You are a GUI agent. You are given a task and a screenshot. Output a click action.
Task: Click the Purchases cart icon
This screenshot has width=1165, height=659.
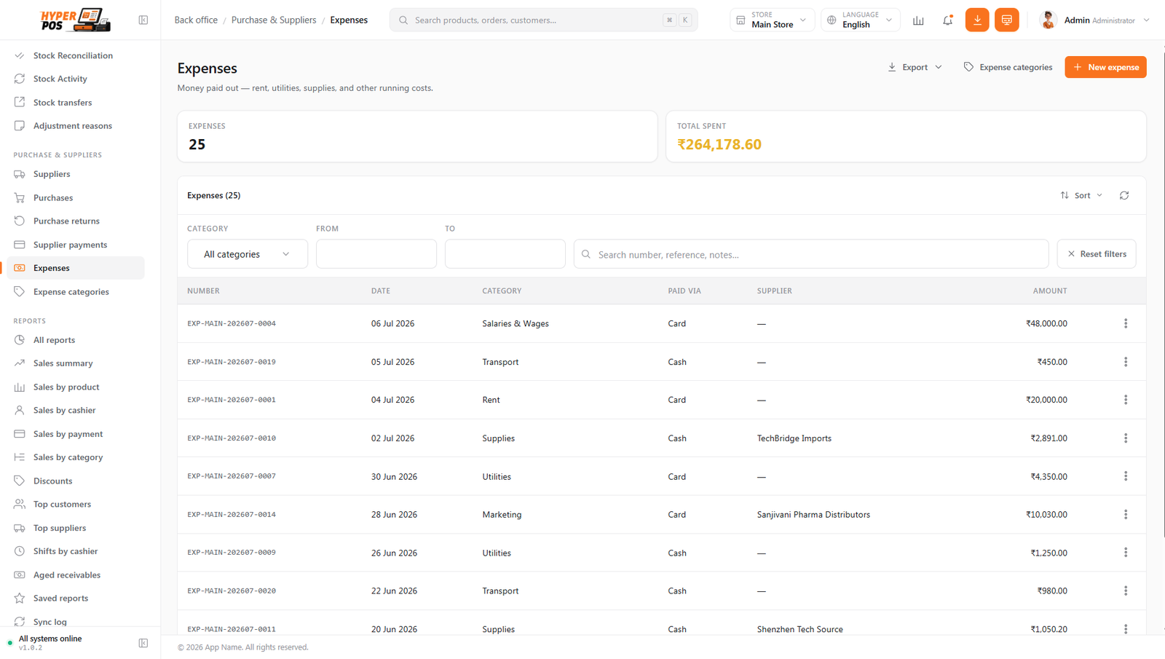pos(20,197)
